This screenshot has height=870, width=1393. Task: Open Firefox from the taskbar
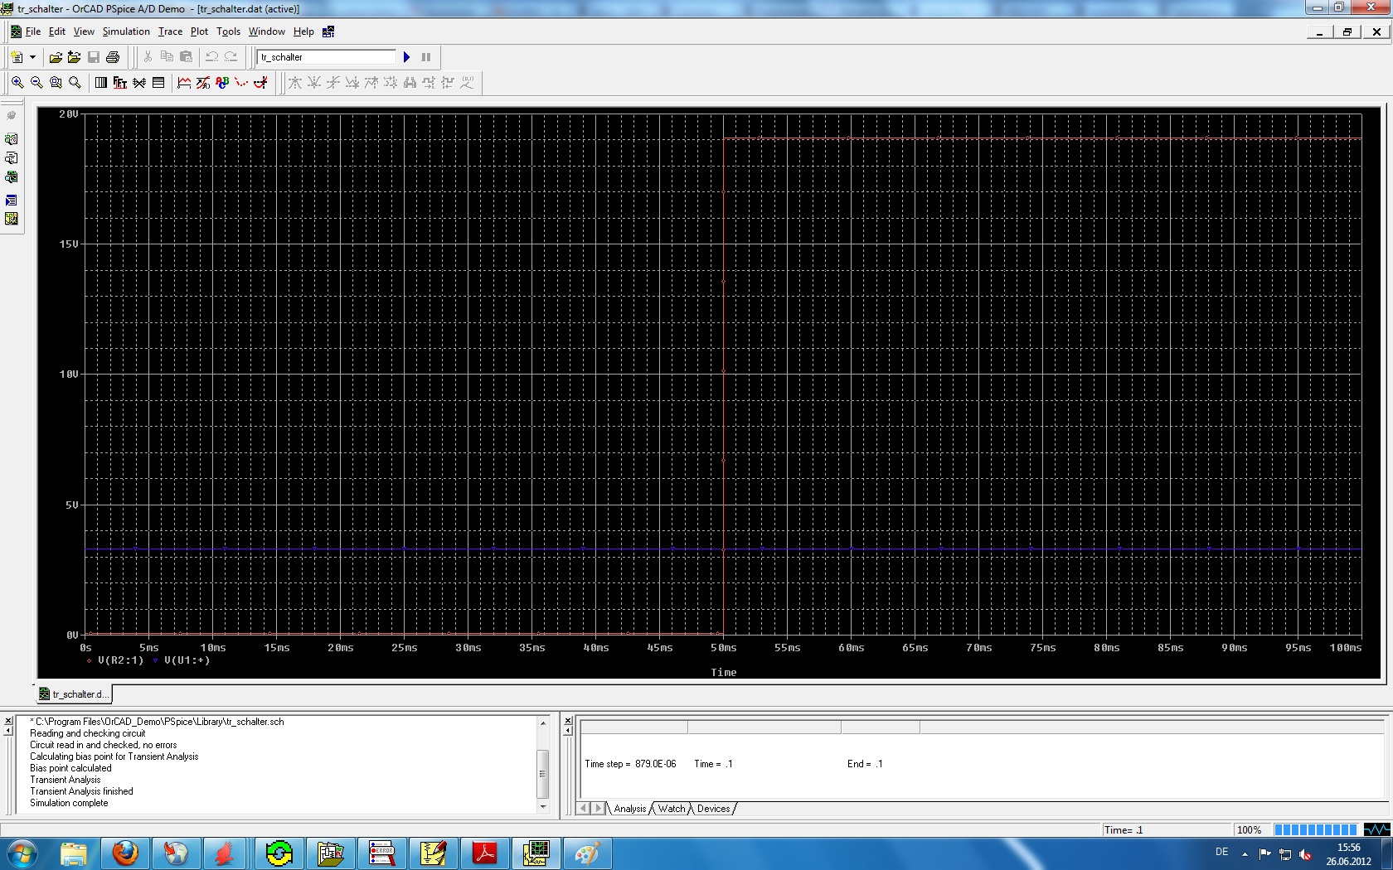click(x=125, y=853)
